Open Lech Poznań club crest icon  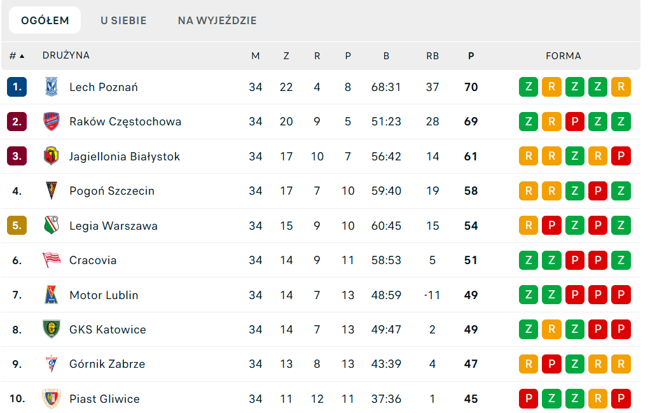[x=52, y=87]
